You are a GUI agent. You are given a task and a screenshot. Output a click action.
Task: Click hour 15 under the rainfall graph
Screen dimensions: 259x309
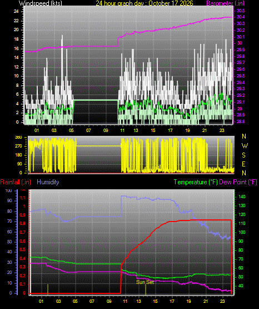155,301
